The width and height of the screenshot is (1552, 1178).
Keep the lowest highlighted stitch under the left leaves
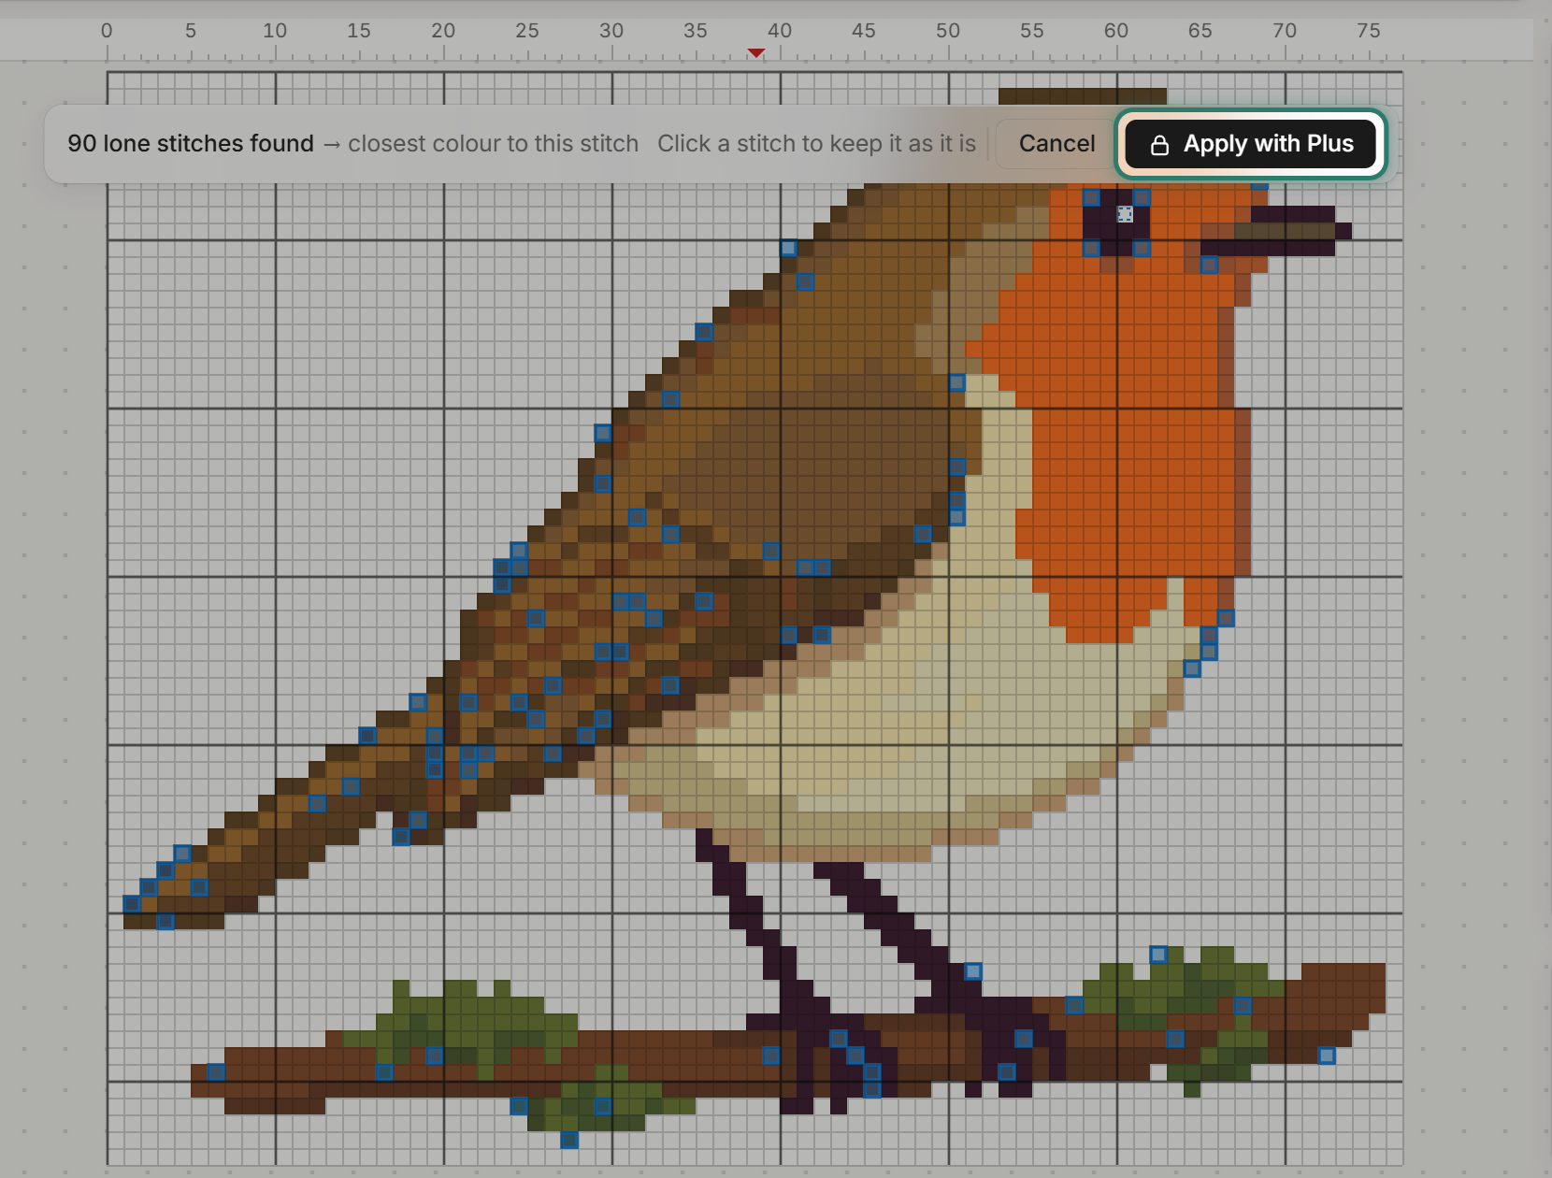(x=569, y=1140)
